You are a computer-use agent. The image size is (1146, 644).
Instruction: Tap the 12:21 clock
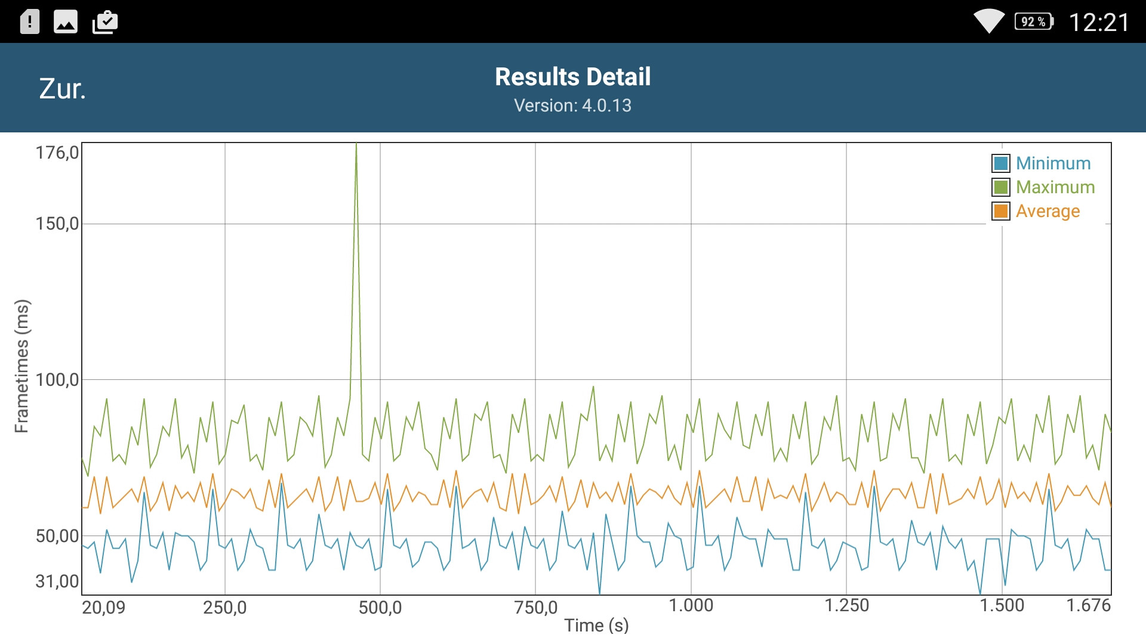1099,23
